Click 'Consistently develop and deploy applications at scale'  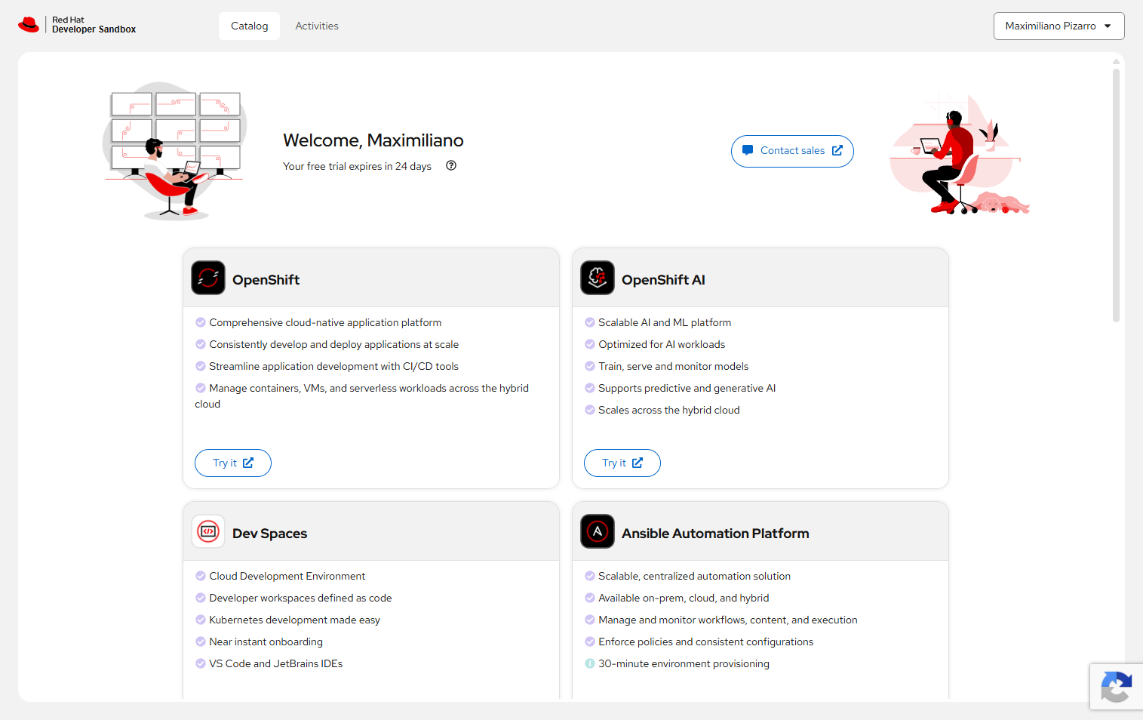point(333,344)
